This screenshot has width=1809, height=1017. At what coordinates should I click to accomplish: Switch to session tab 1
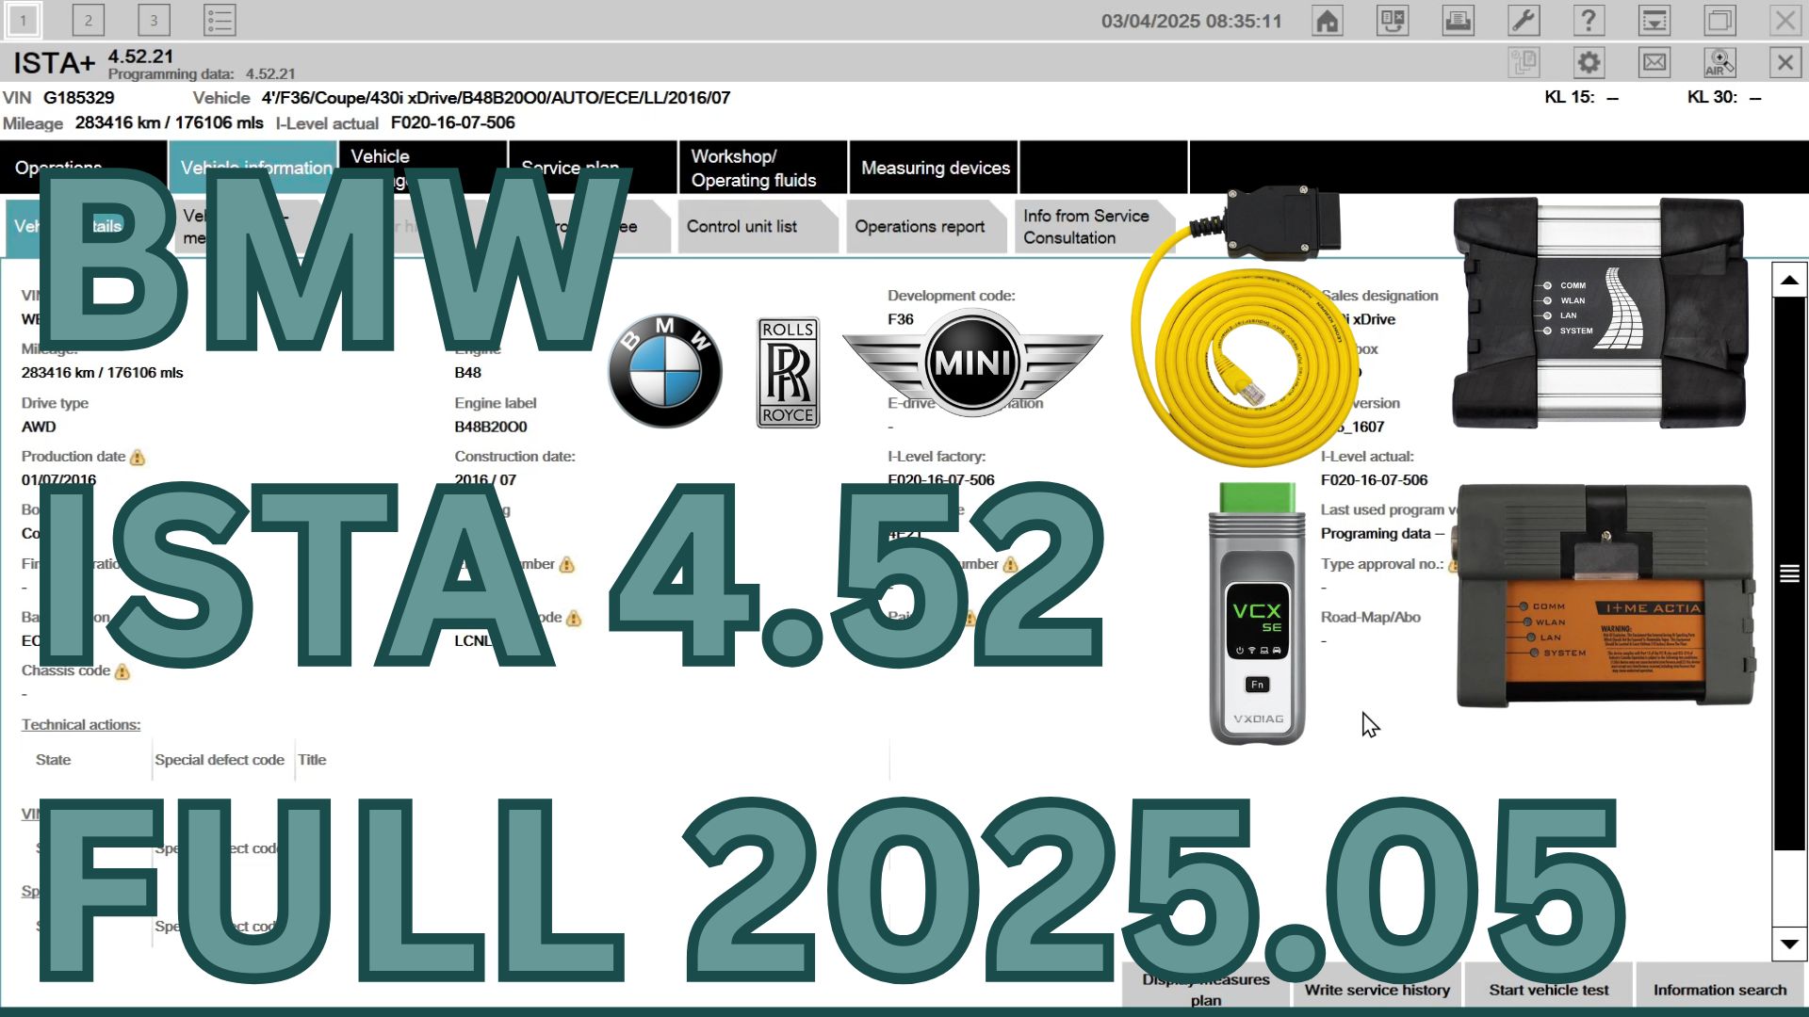tap(24, 21)
